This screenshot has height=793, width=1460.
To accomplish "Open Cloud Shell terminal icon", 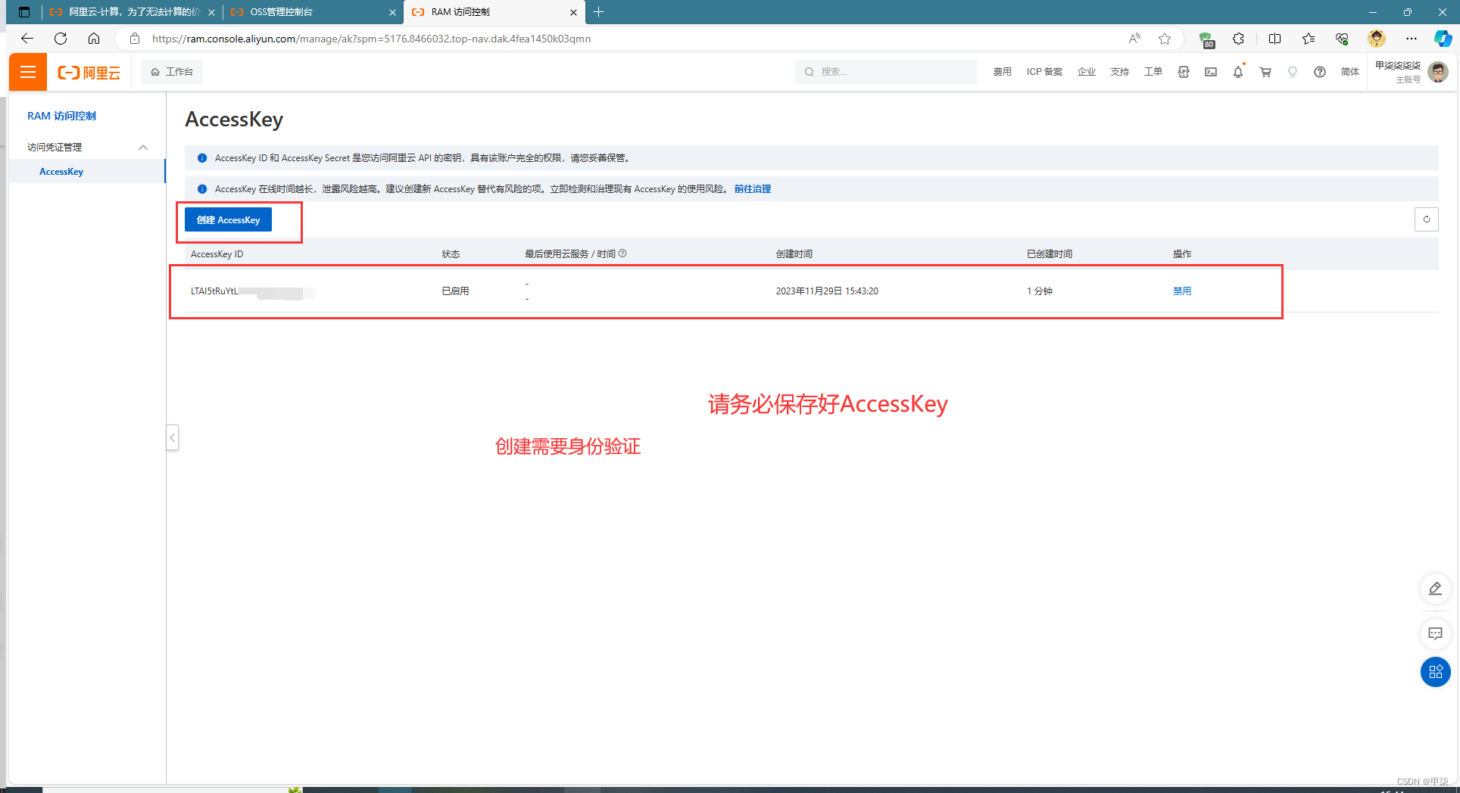I will click(x=1211, y=72).
